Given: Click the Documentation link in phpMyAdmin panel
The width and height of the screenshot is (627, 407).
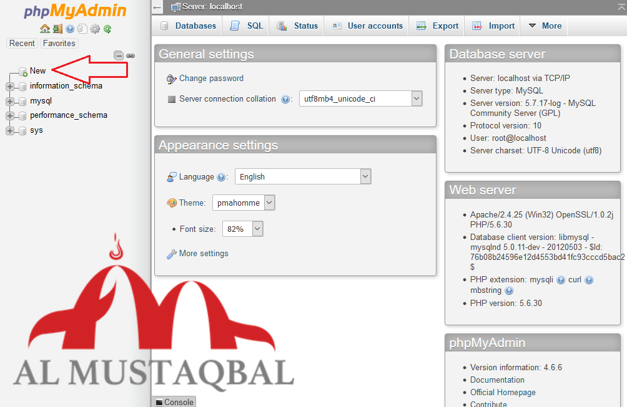Looking at the screenshot, I should pyautogui.click(x=497, y=380).
